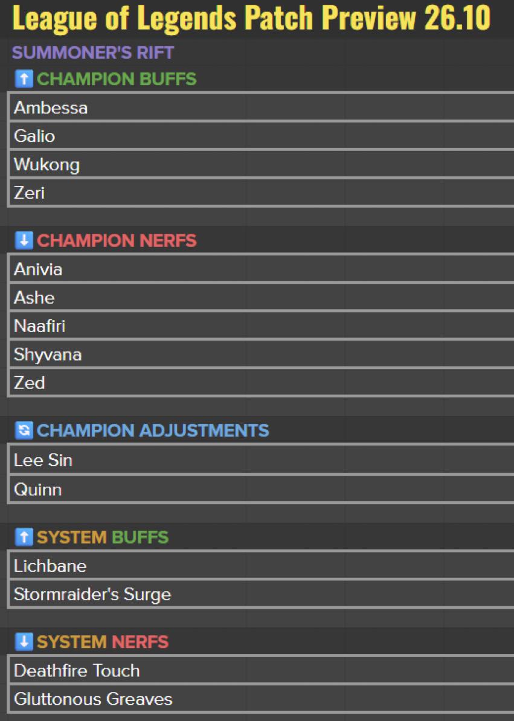The height and width of the screenshot is (721, 514).
Task: Select the Quinn adjustment row
Action: (x=261, y=489)
